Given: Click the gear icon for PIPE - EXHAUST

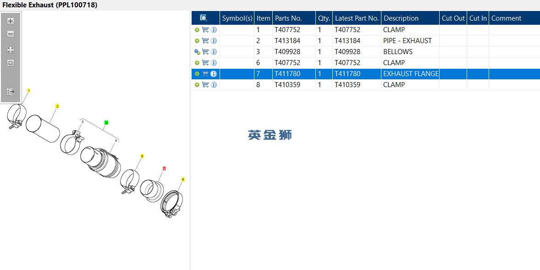Looking at the screenshot, I should 197,41.
